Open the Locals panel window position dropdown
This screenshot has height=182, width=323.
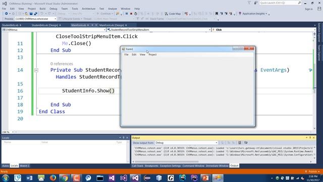click(120, 138)
